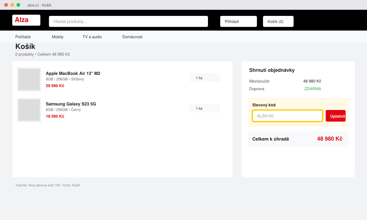Click the Shrnutí objednávky heading
The height and width of the screenshot is (220, 367).
click(x=272, y=70)
